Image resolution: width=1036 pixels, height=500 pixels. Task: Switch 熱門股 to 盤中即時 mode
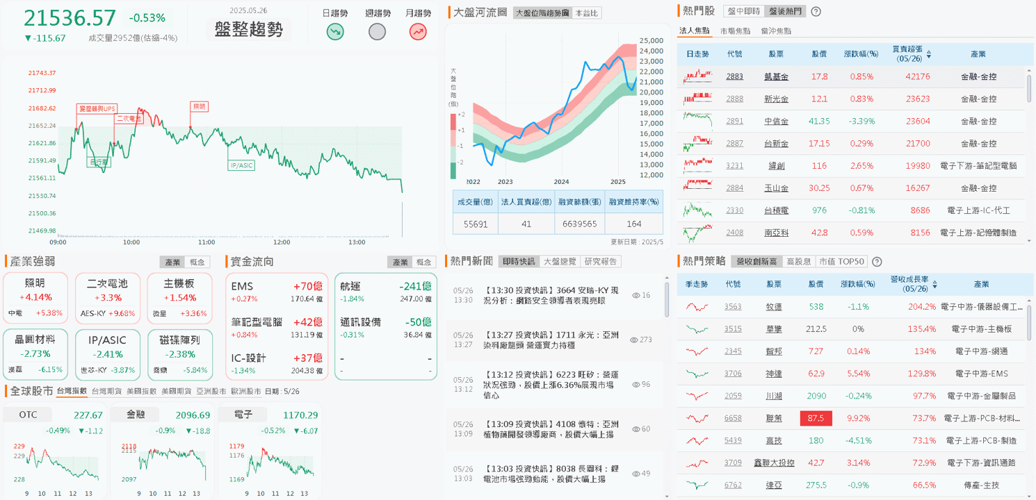click(x=743, y=11)
